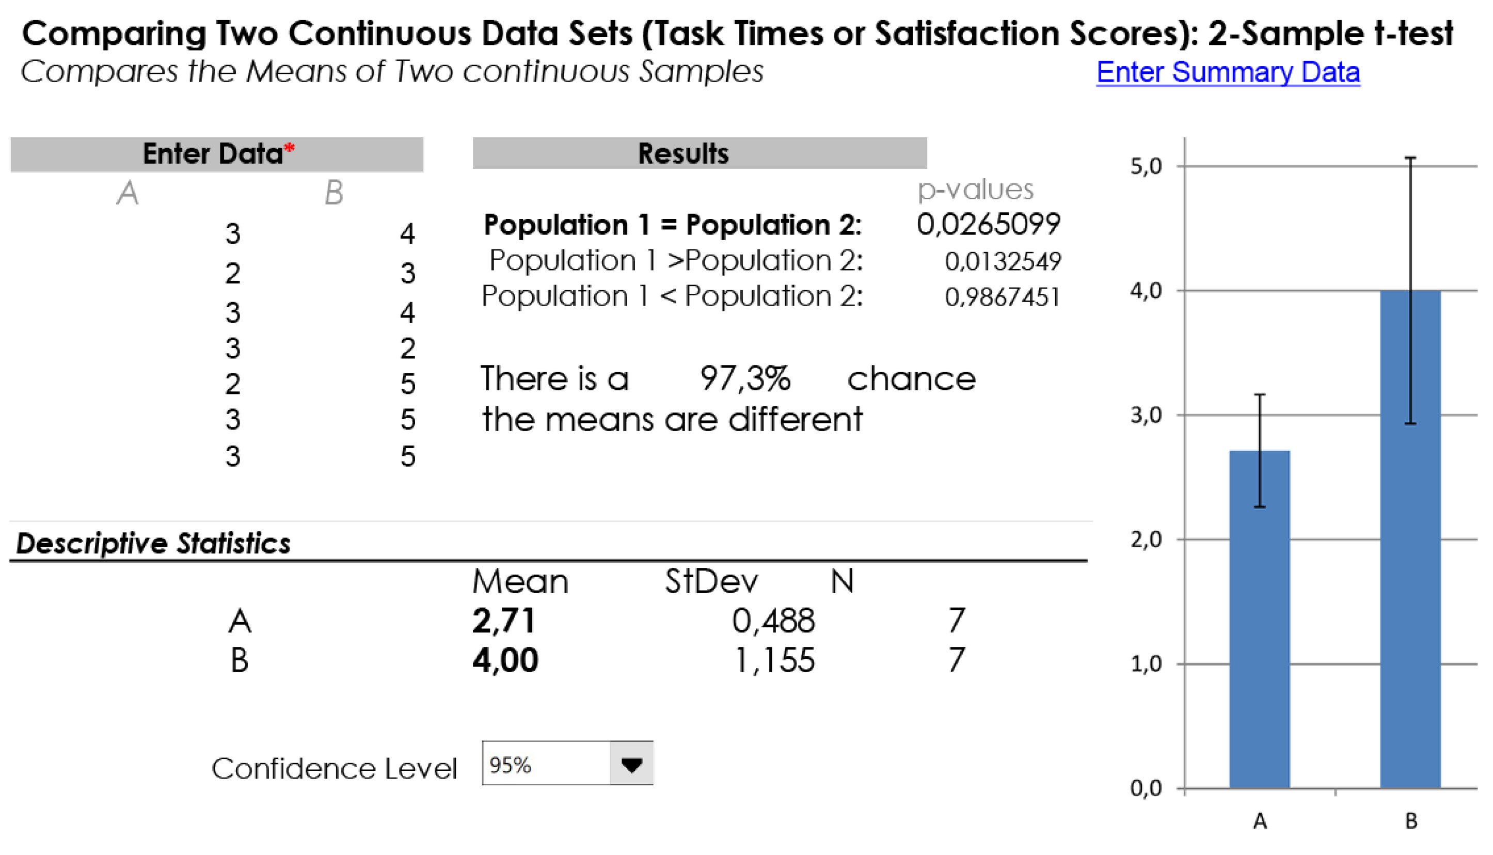Viewport: 1493px width, 855px height.
Task: Click the p-value 0,0132549
Action: coord(1002,261)
